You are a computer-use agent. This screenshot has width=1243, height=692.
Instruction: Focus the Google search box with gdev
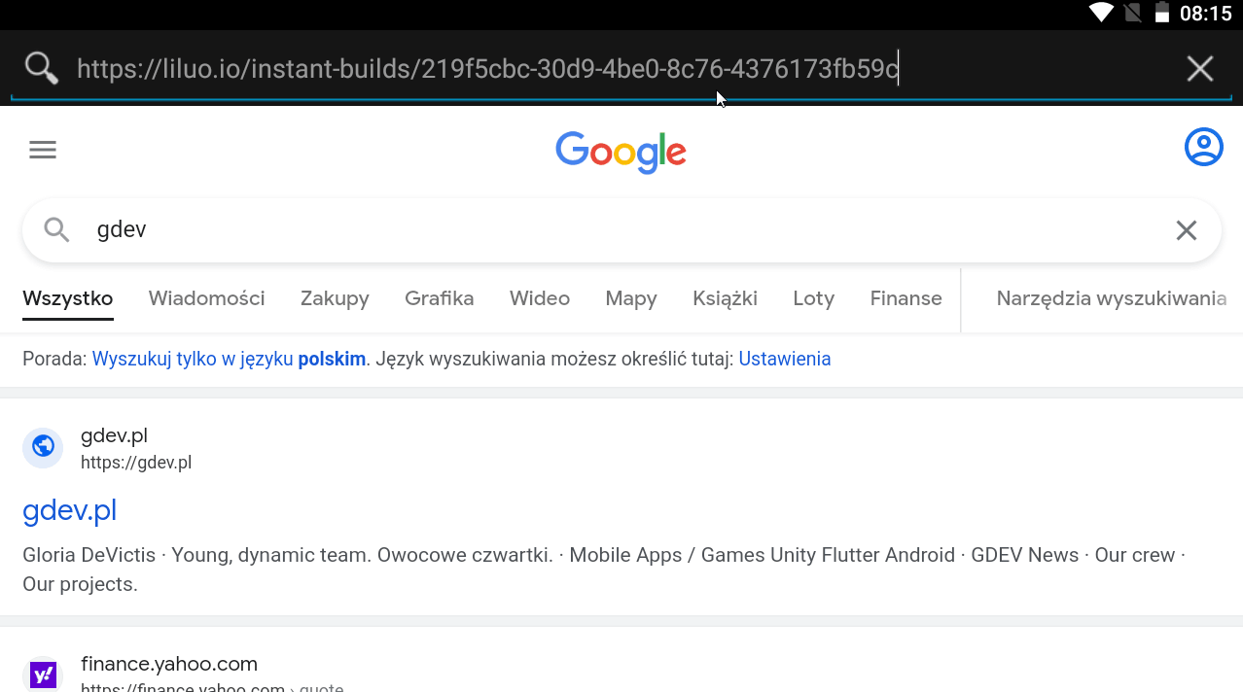tap(622, 230)
